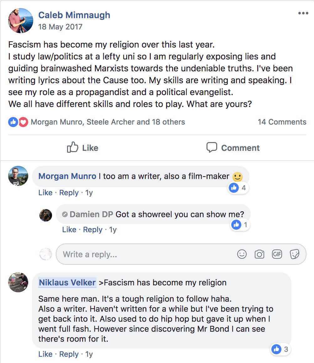
Task: Click Like under Niklaus Velker's comment
Action: 45,354
